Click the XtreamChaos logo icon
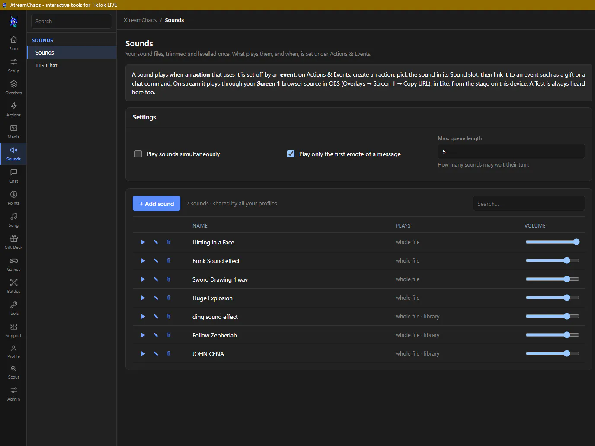595x446 pixels. [14, 21]
